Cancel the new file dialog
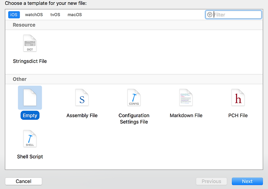Screen dimensions: 268x189 [x=23, y=181]
